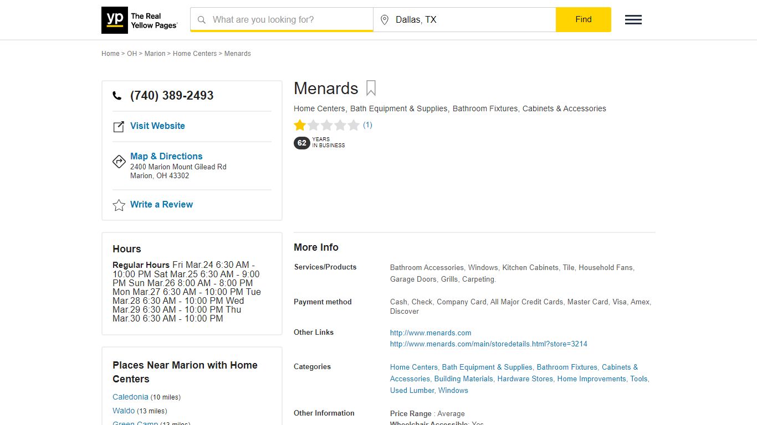Click the Visit Website external link icon
757x425 pixels.
pyautogui.click(x=119, y=127)
